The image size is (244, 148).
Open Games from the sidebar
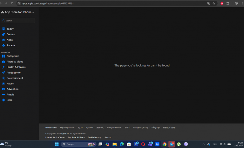[x=10, y=34]
